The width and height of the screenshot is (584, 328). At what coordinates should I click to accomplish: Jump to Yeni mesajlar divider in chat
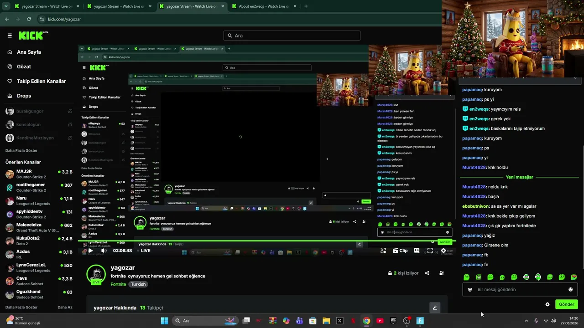pos(519,177)
